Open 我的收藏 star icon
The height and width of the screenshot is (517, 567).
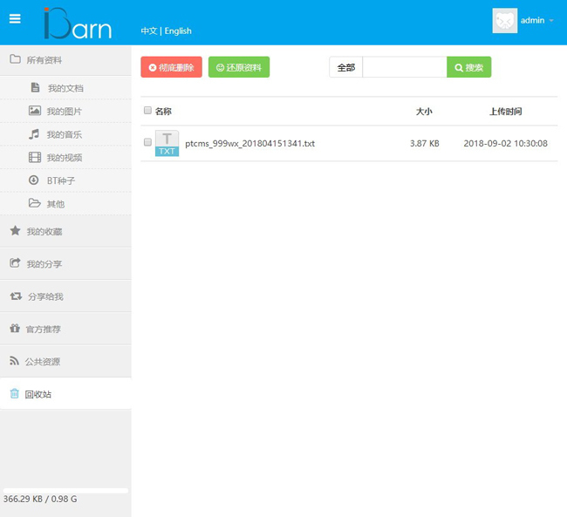(15, 231)
